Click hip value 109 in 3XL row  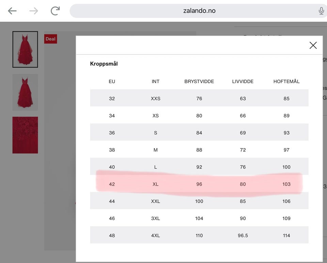286,218
